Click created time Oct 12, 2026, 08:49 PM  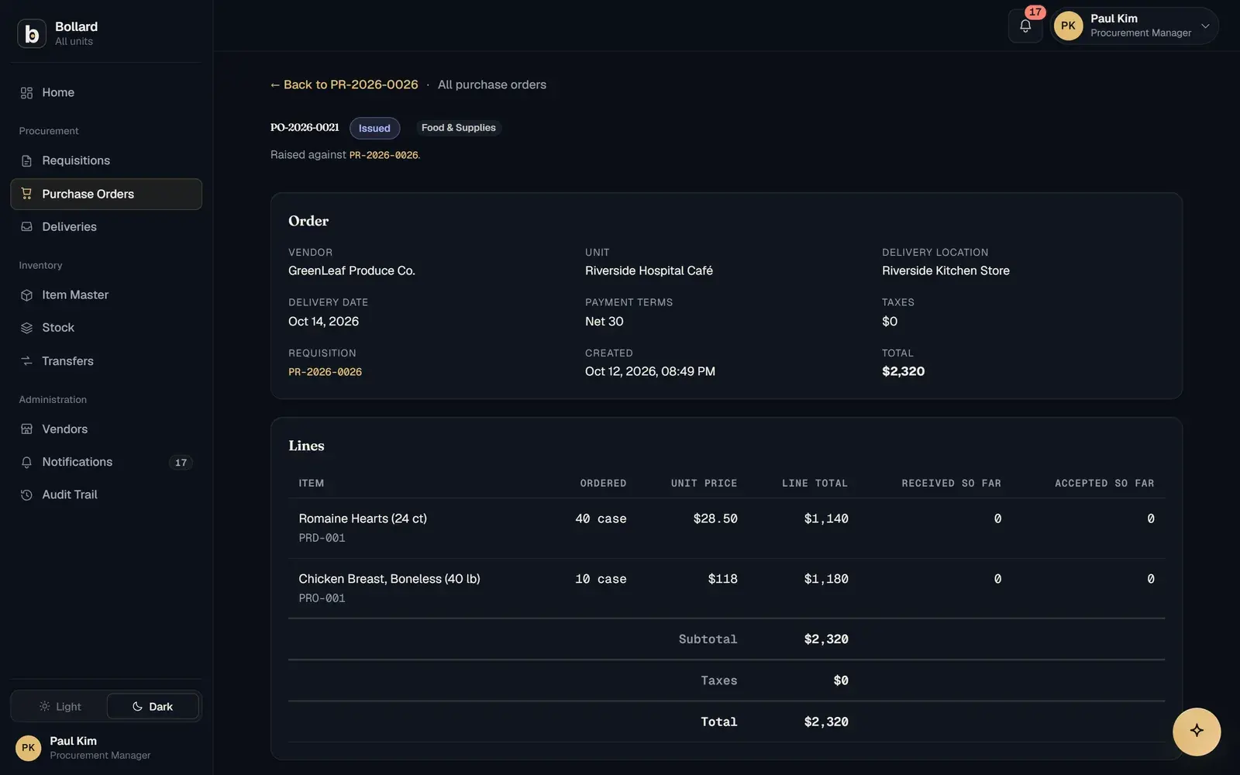tap(650, 371)
